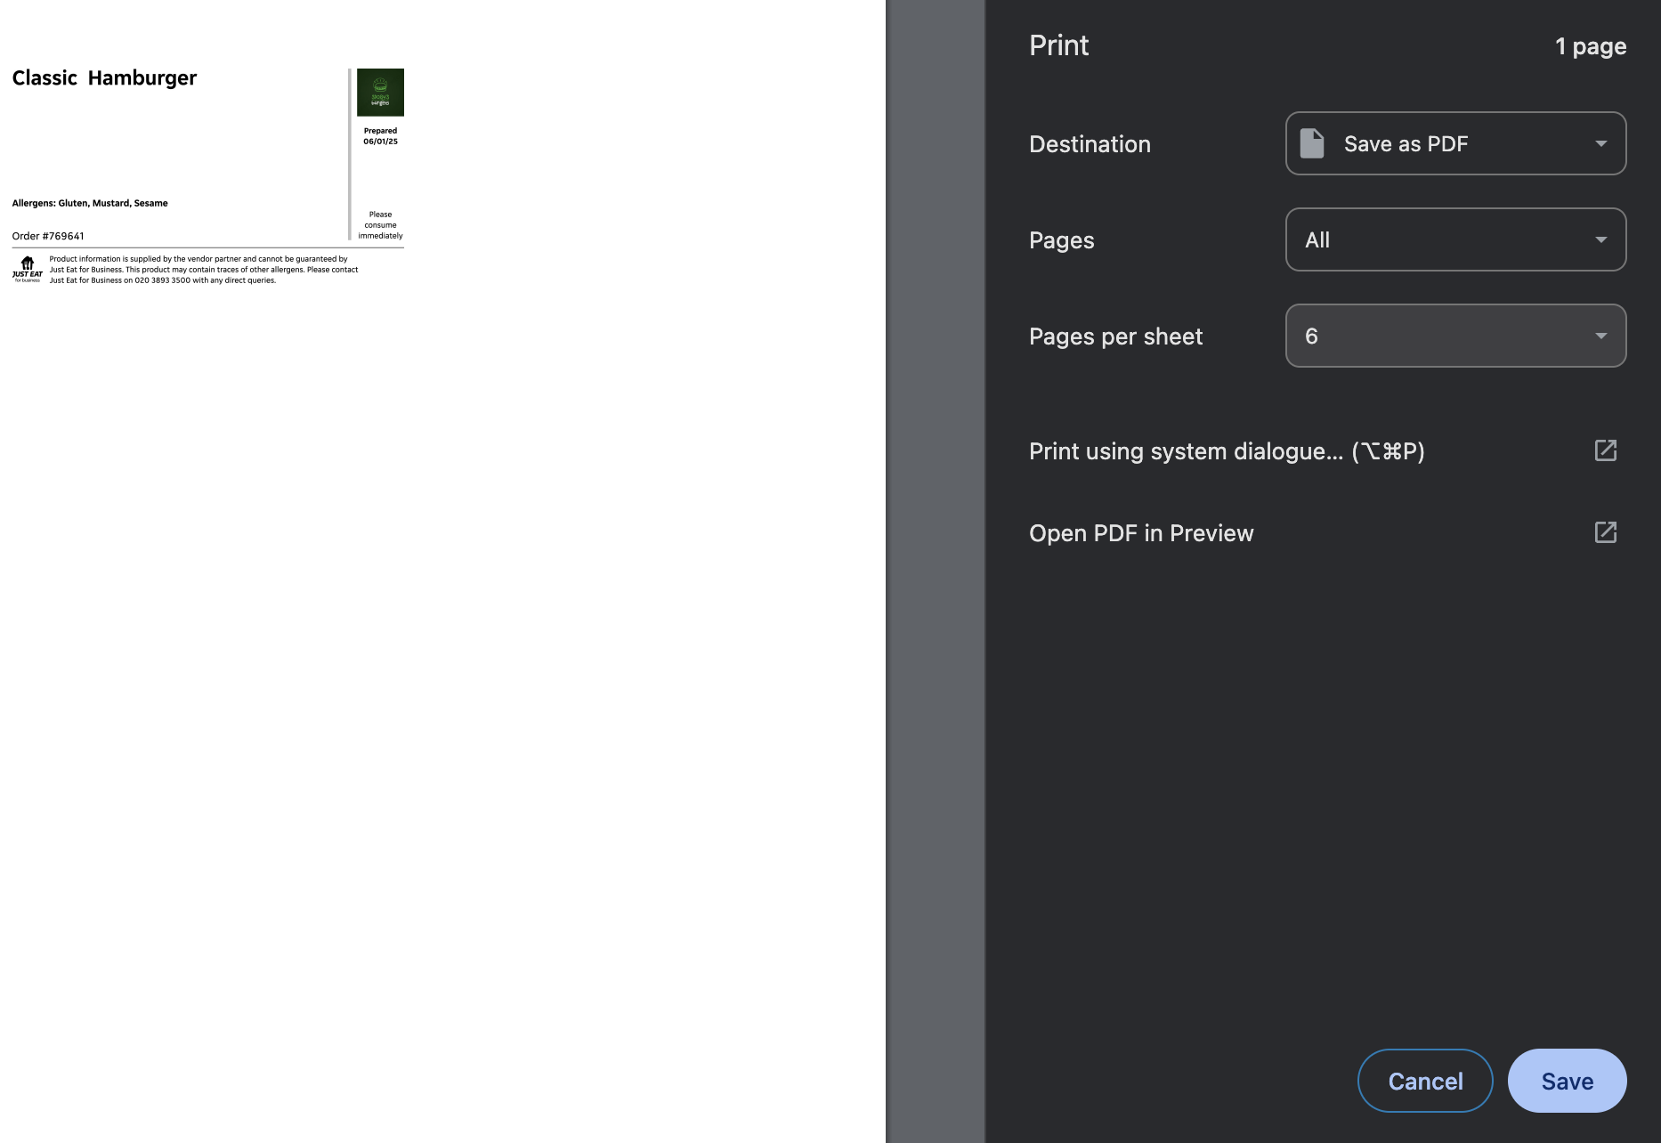Screen dimensions: 1661x1143
Task: Open the Pages dropdown showing All
Action: (1455, 239)
